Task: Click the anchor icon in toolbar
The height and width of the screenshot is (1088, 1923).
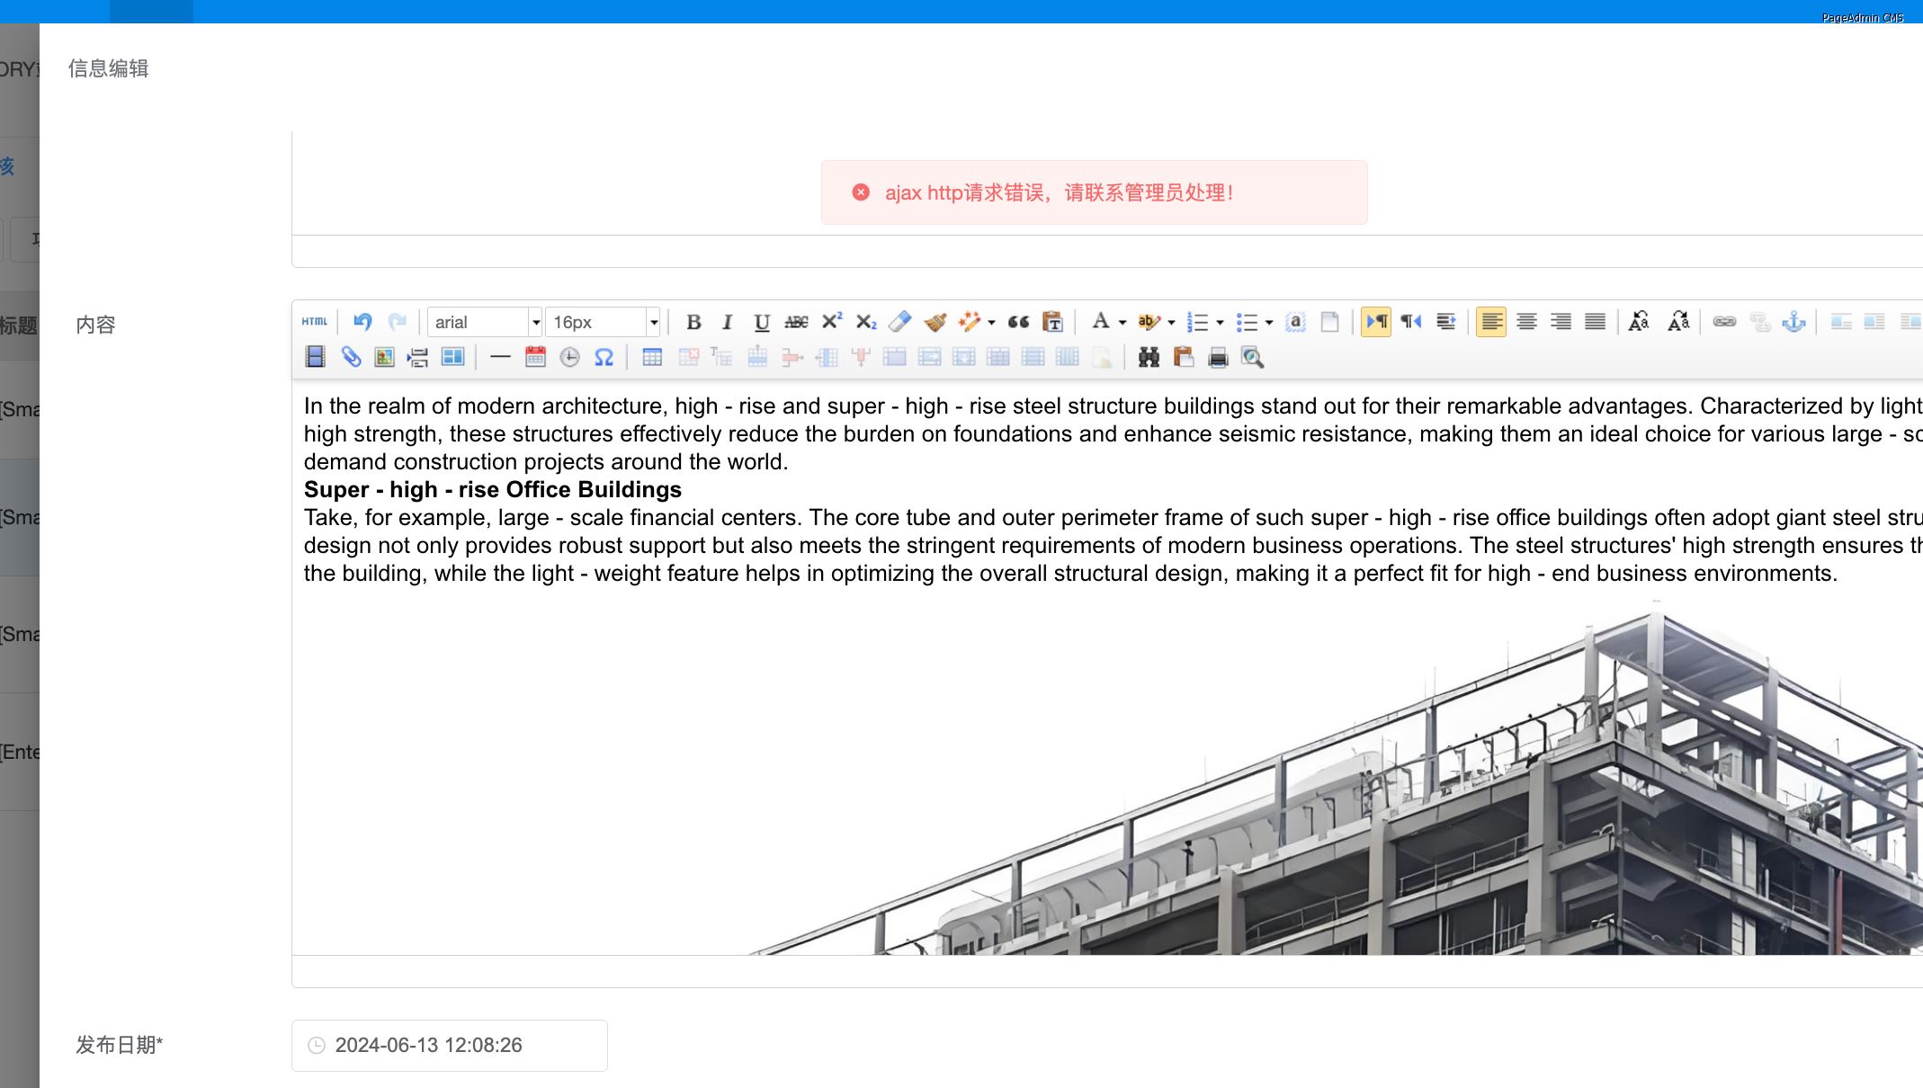Action: tap(1793, 322)
